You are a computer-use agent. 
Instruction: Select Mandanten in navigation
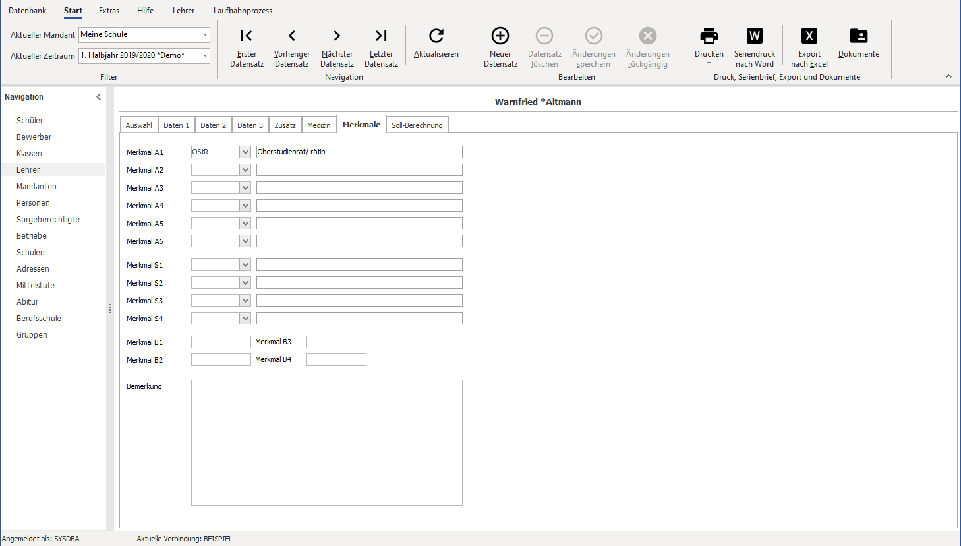tap(36, 187)
